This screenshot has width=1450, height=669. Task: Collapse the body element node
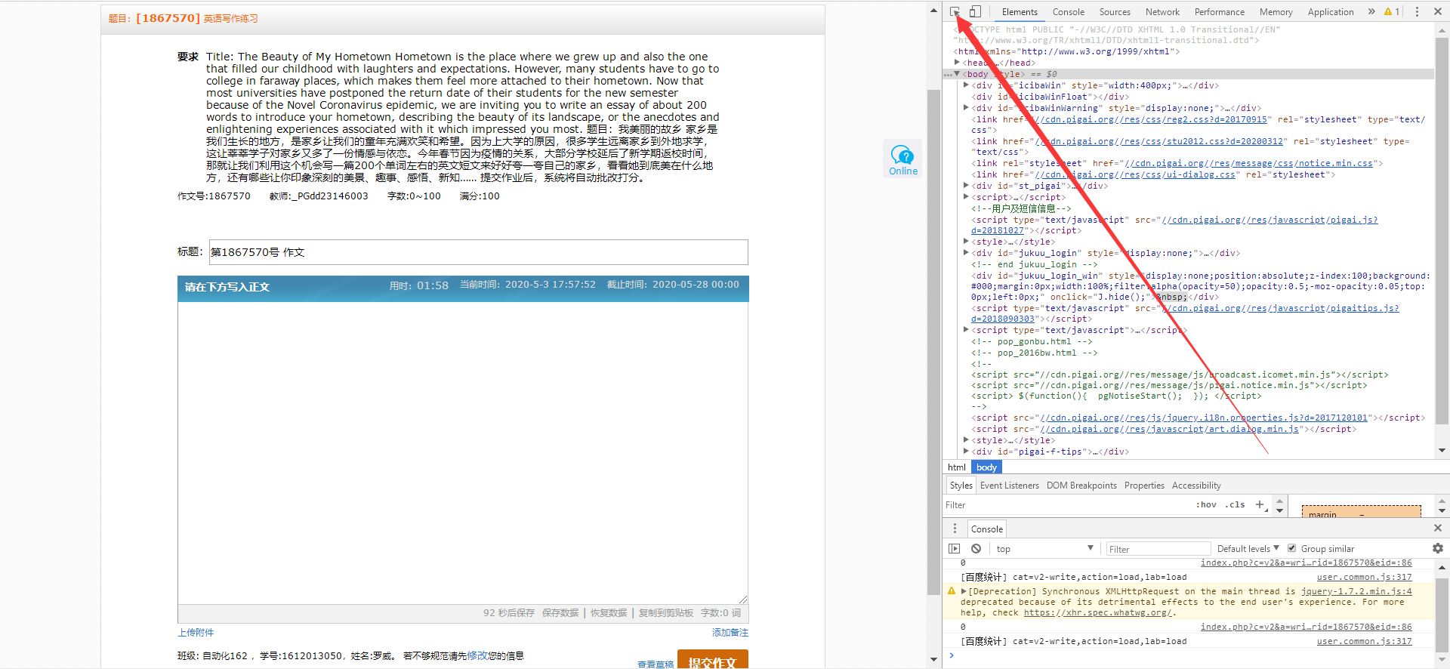(957, 74)
